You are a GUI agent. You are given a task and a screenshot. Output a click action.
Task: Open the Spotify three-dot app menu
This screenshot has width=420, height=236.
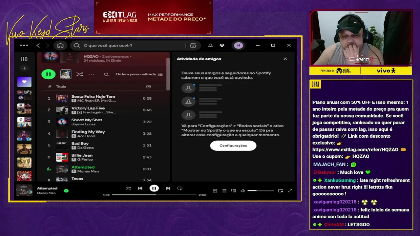pyautogui.click(x=24, y=45)
